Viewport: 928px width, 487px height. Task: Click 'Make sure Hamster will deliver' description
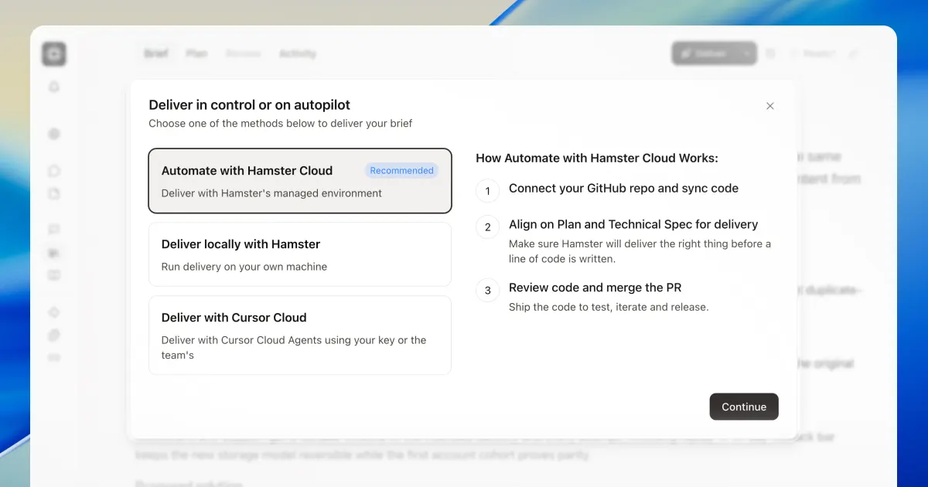[640, 251]
